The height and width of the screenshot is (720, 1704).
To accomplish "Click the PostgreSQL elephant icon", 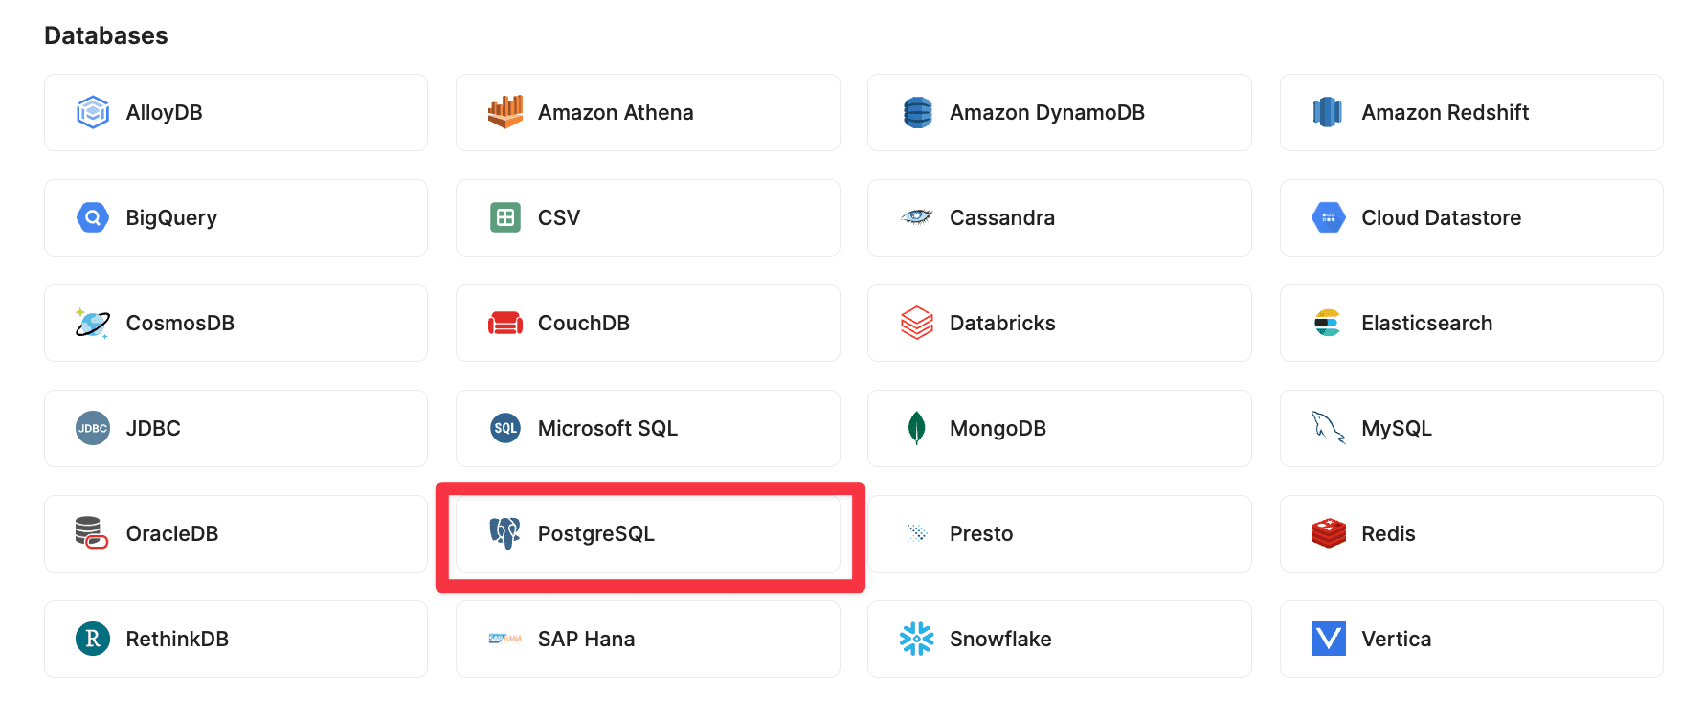I will [x=503, y=533].
